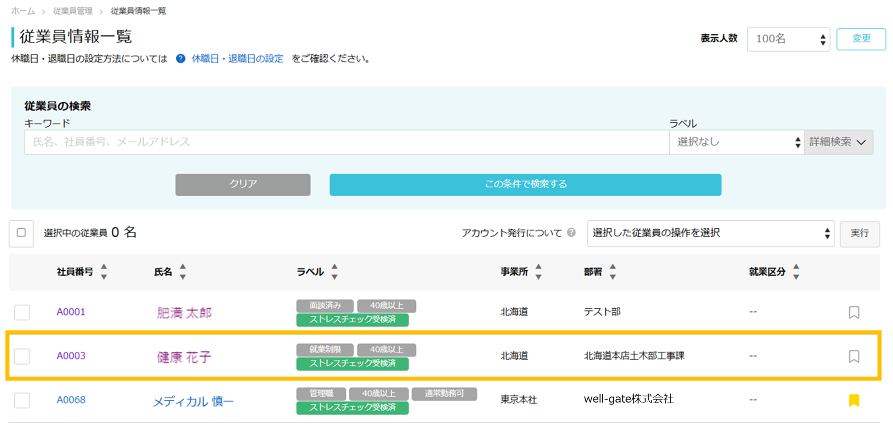
Task: Click 北海道本店土木部工事課 department cell
Action: (x=634, y=355)
